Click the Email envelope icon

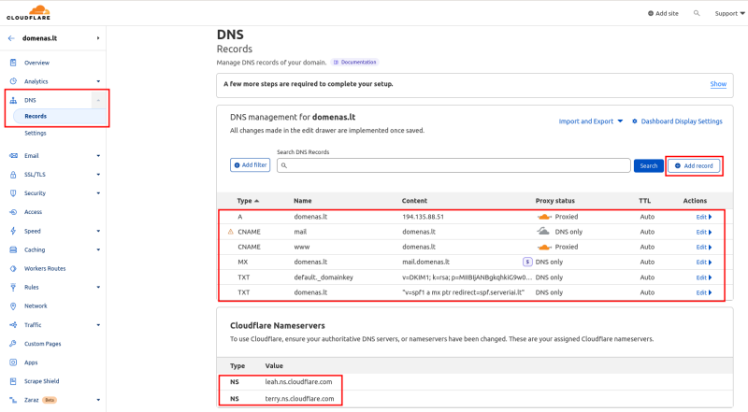point(13,155)
